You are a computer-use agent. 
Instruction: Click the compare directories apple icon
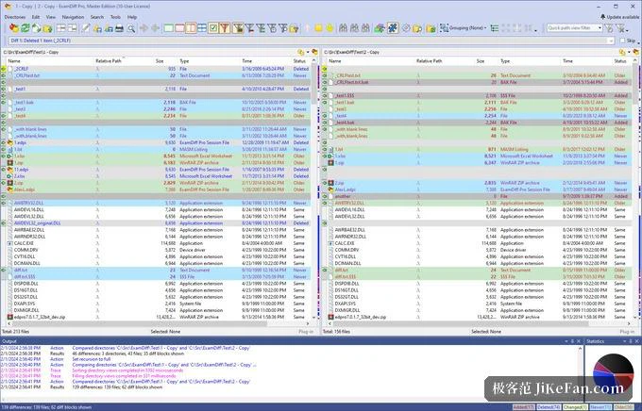(14, 28)
